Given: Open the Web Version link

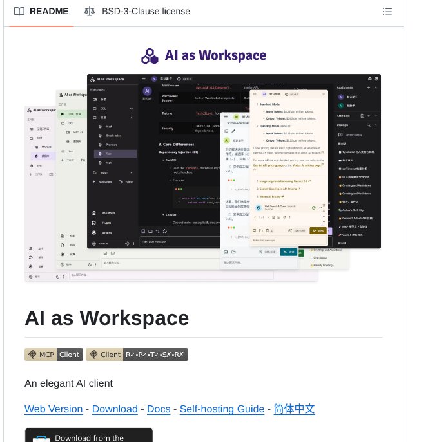Looking at the screenshot, I should [x=54, y=409].
